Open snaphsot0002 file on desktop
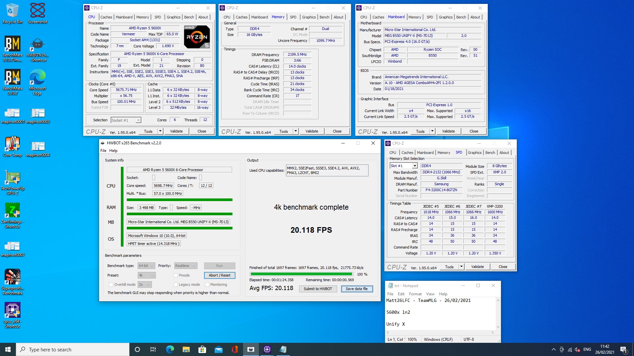Viewport: 634px width, 356px height. coord(13,249)
